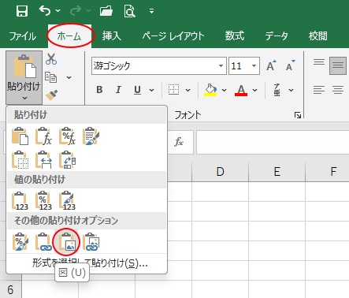This screenshot has height=298, width=349.
Task: Open the font size 11 dropdown
Action: click(254, 65)
